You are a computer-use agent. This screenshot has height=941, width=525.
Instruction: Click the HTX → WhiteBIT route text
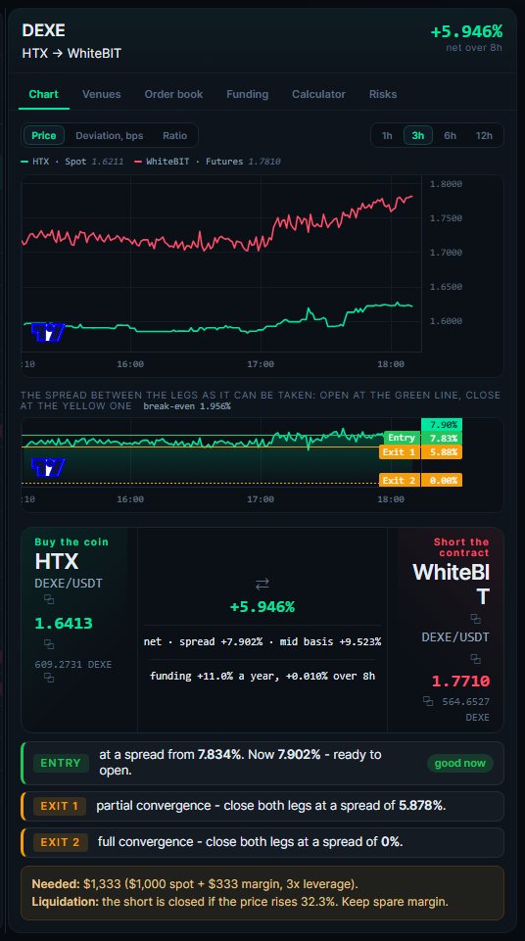pos(72,53)
